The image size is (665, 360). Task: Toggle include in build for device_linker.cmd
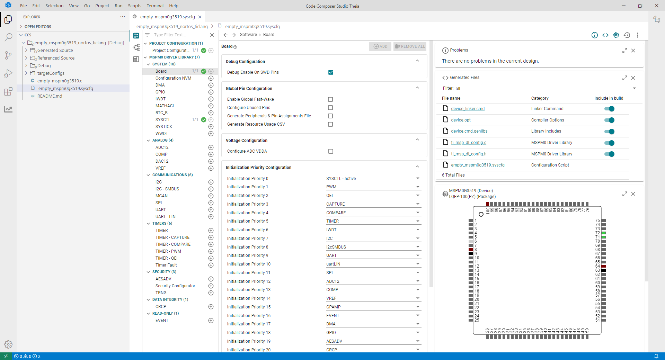click(609, 109)
